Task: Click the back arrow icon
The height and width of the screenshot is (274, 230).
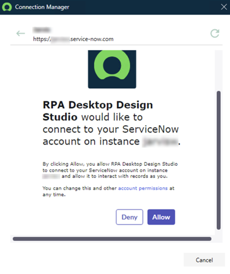Action: [x=21, y=33]
